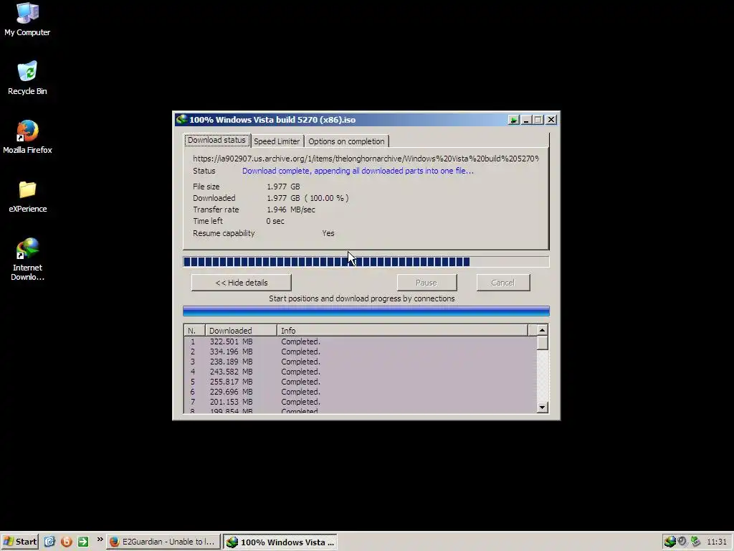734x551 pixels.
Task: Click the 11:31 taskbar clock
Action: [x=716, y=542]
